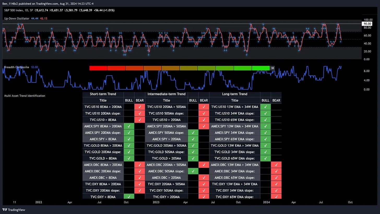Click the TVC:US10 20EMA slope row title

tap(103, 113)
